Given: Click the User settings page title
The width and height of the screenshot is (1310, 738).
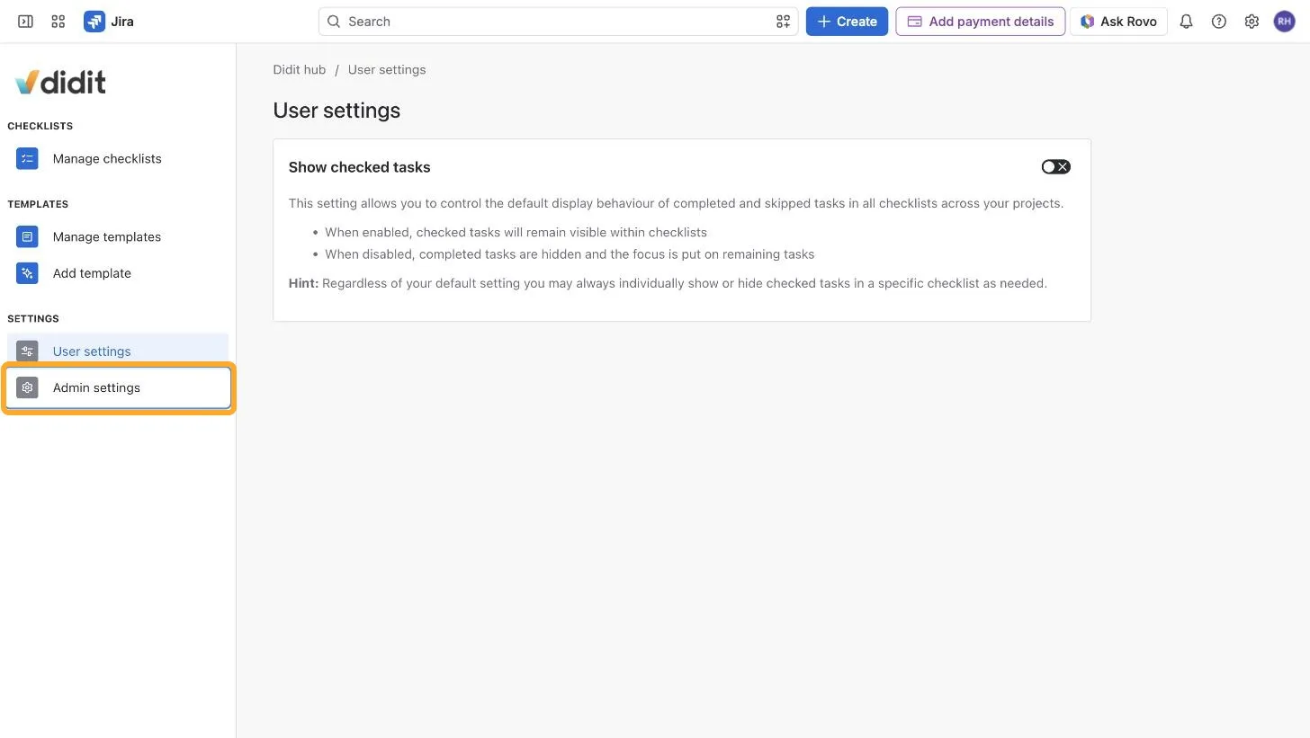Looking at the screenshot, I should [x=336, y=111].
